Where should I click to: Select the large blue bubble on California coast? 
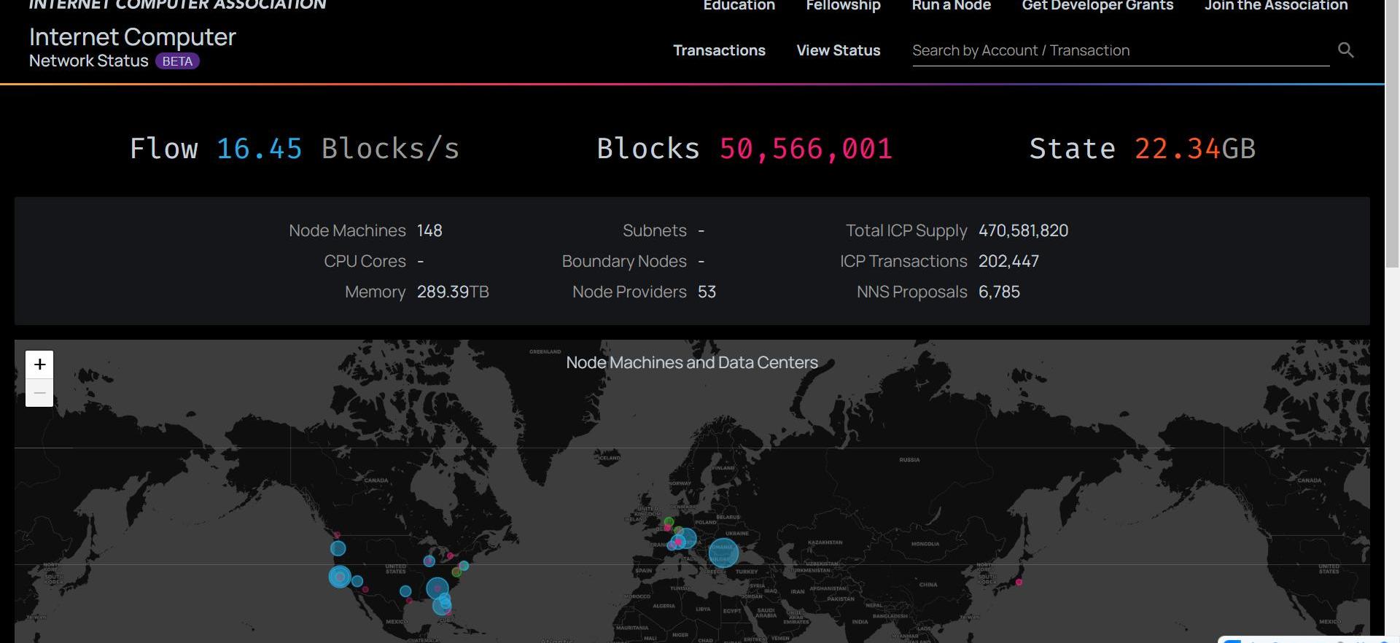coord(339,577)
